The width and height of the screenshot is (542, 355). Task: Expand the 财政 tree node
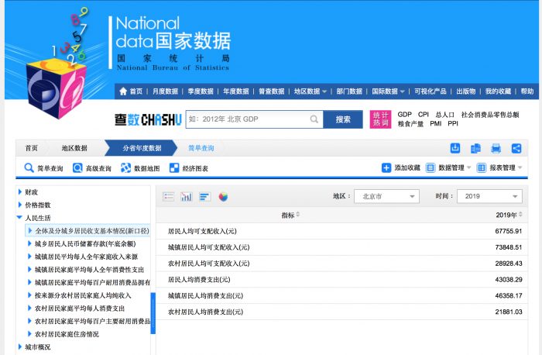(x=20, y=192)
